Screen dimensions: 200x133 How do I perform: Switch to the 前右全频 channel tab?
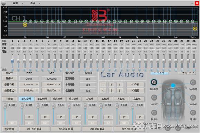pos(42,99)
